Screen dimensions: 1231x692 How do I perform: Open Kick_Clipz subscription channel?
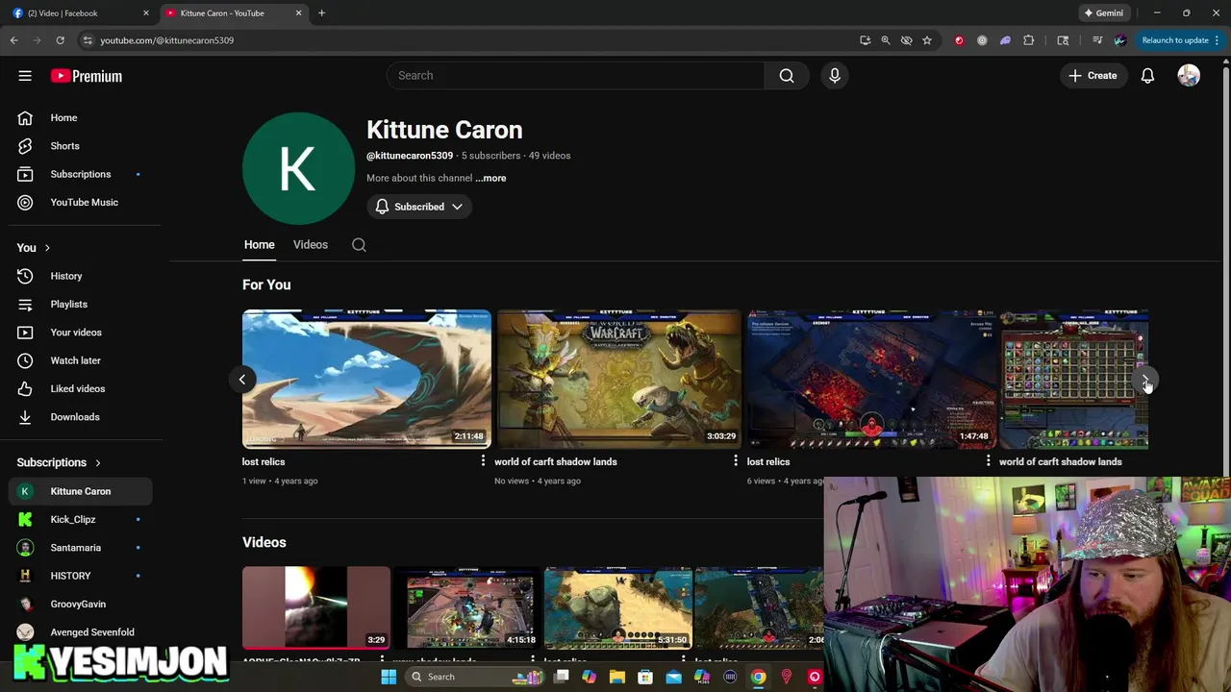click(x=81, y=519)
